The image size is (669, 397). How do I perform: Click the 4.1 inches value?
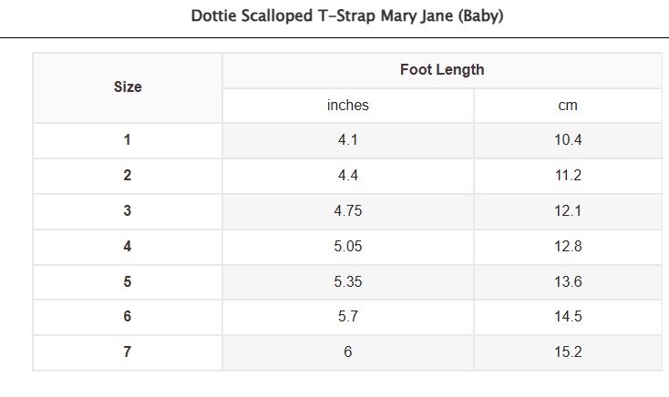click(x=348, y=141)
